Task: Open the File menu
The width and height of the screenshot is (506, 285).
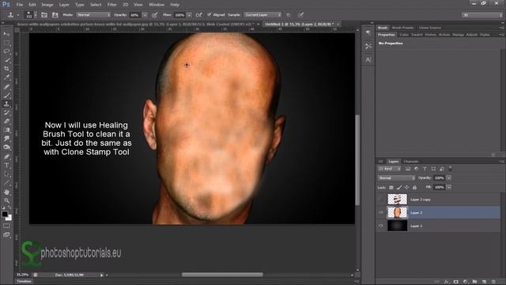Action: pos(20,5)
